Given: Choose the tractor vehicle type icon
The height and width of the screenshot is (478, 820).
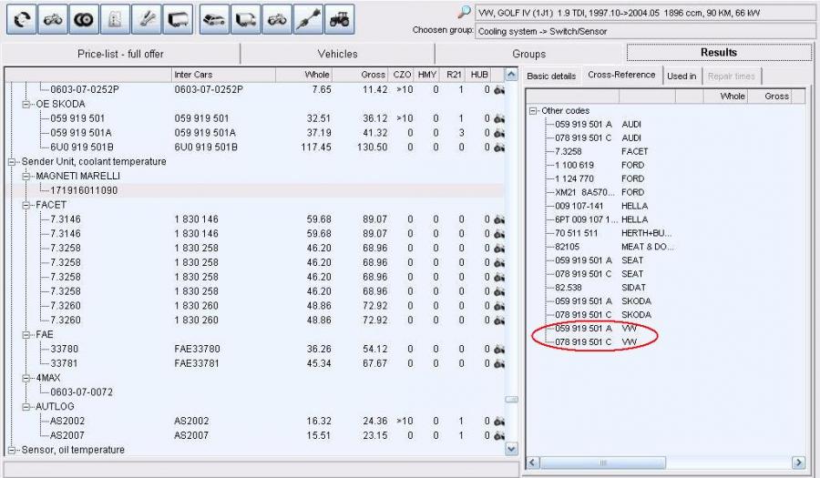Looking at the screenshot, I should pyautogui.click(x=339, y=18).
